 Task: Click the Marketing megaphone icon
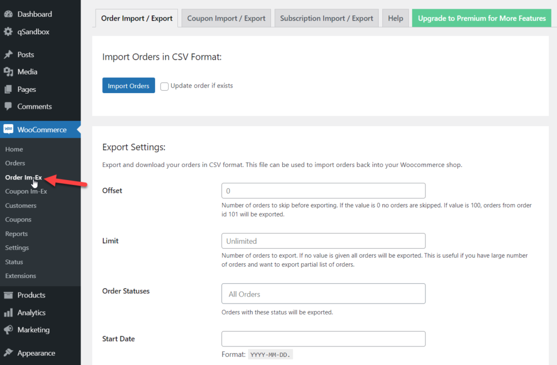coord(8,330)
